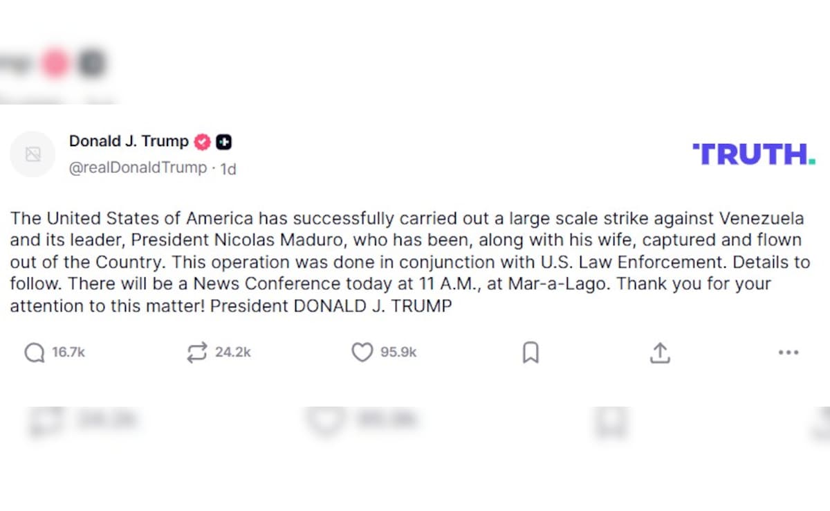Click the black plus badge beside name

[223, 142]
